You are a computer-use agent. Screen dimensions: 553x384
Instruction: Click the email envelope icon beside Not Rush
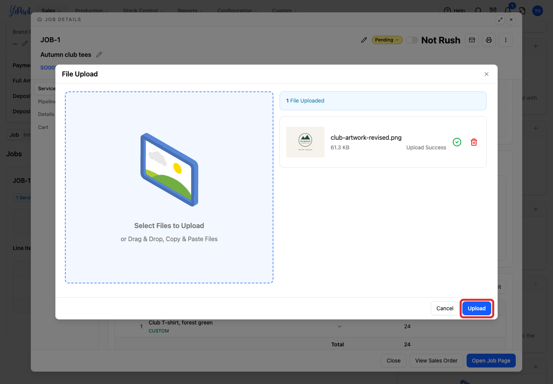pyautogui.click(x=472, y=40)
